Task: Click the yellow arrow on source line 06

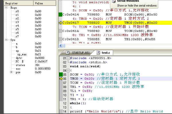Action: (60, 78)
